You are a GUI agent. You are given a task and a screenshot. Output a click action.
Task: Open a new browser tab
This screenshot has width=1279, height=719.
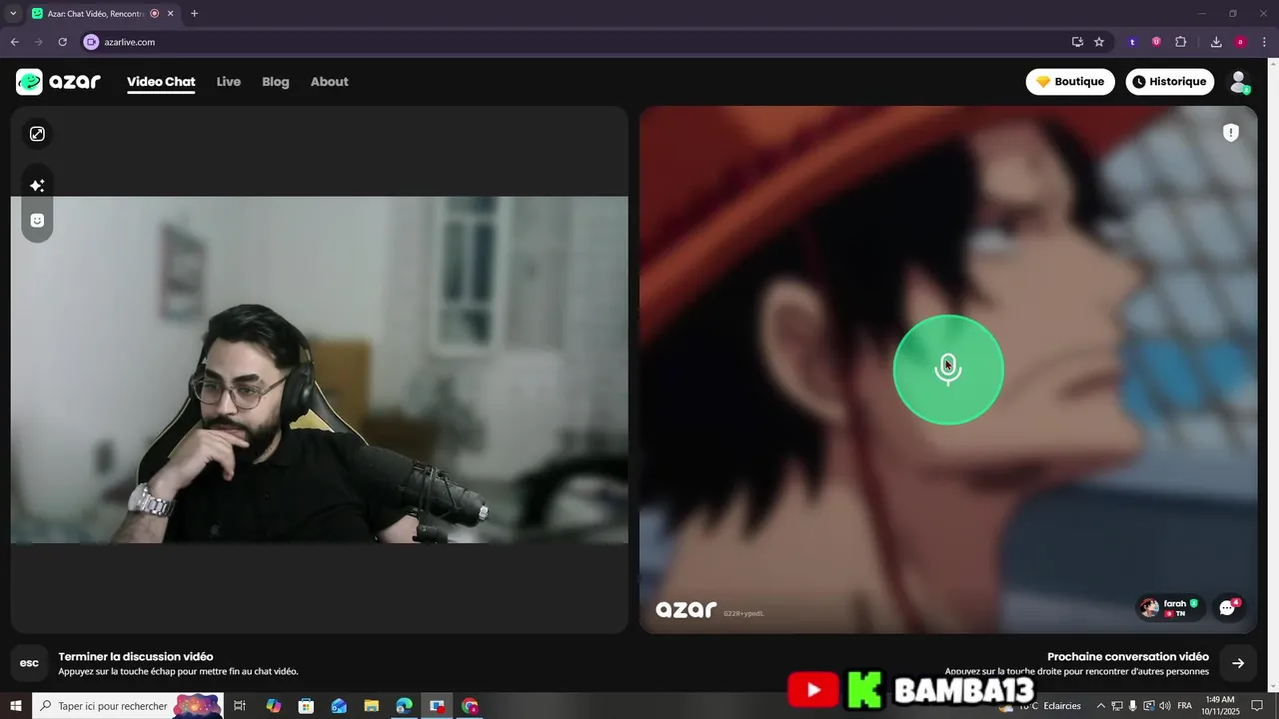(194, 14)
